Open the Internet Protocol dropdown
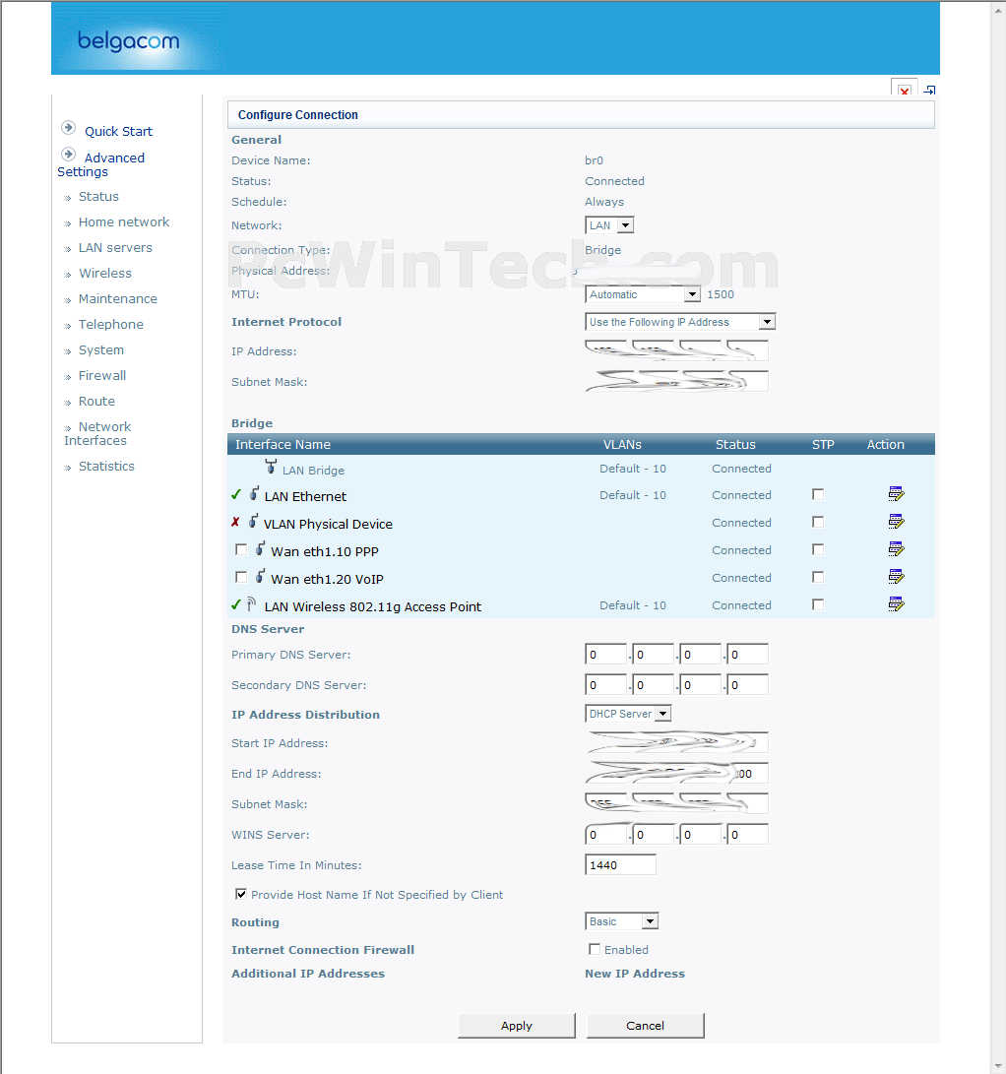The width and height of the screenshot is (1006, 1074). (680, 322)
